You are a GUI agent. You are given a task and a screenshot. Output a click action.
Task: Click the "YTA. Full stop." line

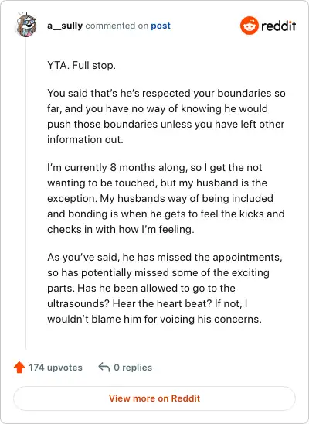pyautogui.click(x=81, y=66)
